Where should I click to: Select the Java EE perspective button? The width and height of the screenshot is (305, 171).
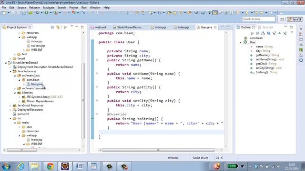(295, 19)
